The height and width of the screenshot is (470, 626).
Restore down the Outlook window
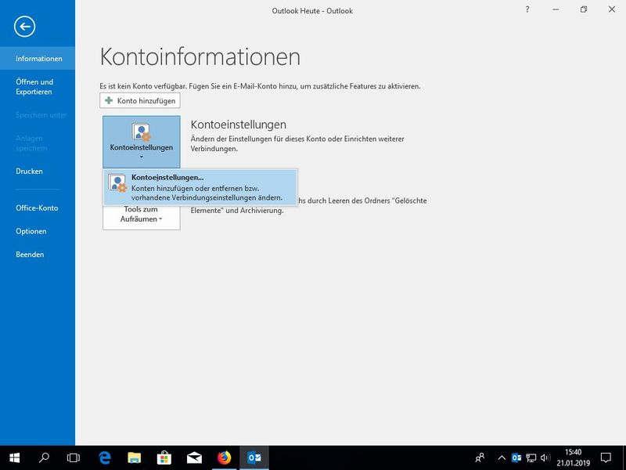tap(584, 9)
